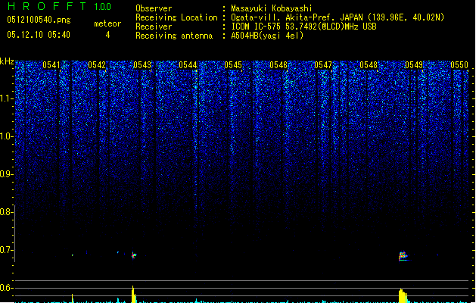This screenshot has width=476, height=303.
Task: Click the 0549 time marker
Action: point(414,65)
